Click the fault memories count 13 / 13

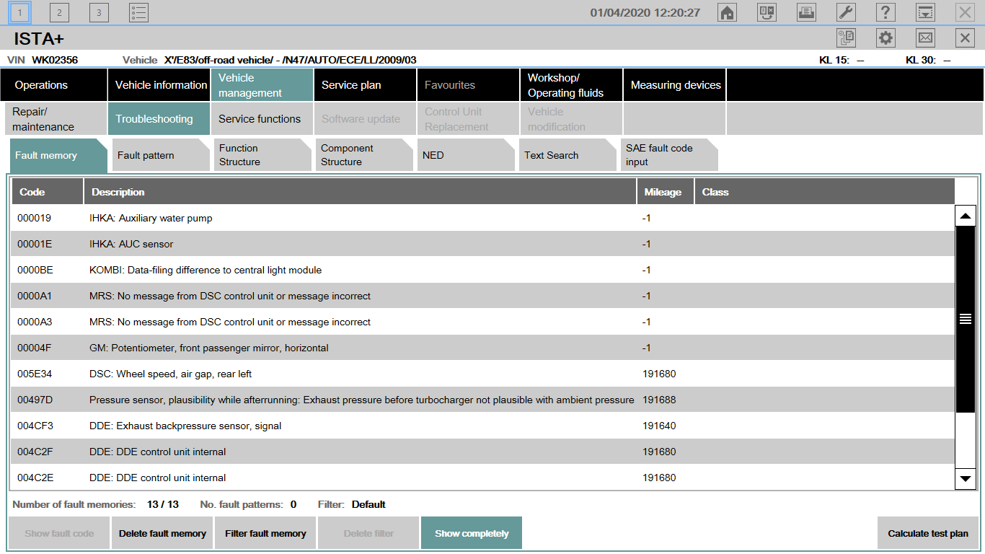point(162,504)
